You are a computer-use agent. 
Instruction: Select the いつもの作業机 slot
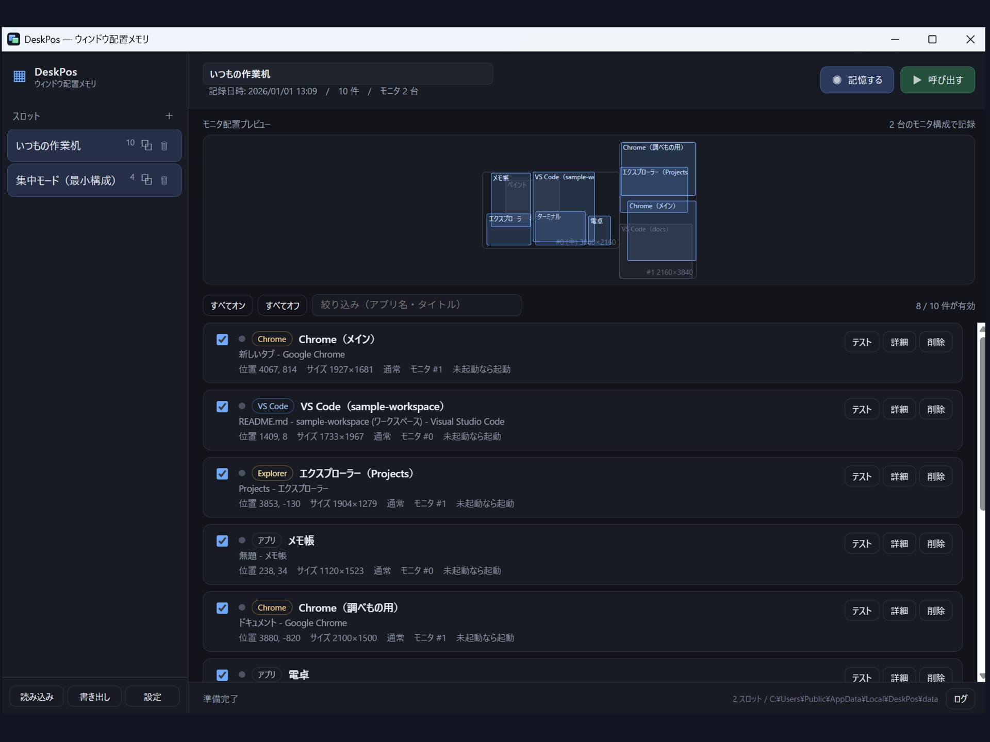(94, 146)
